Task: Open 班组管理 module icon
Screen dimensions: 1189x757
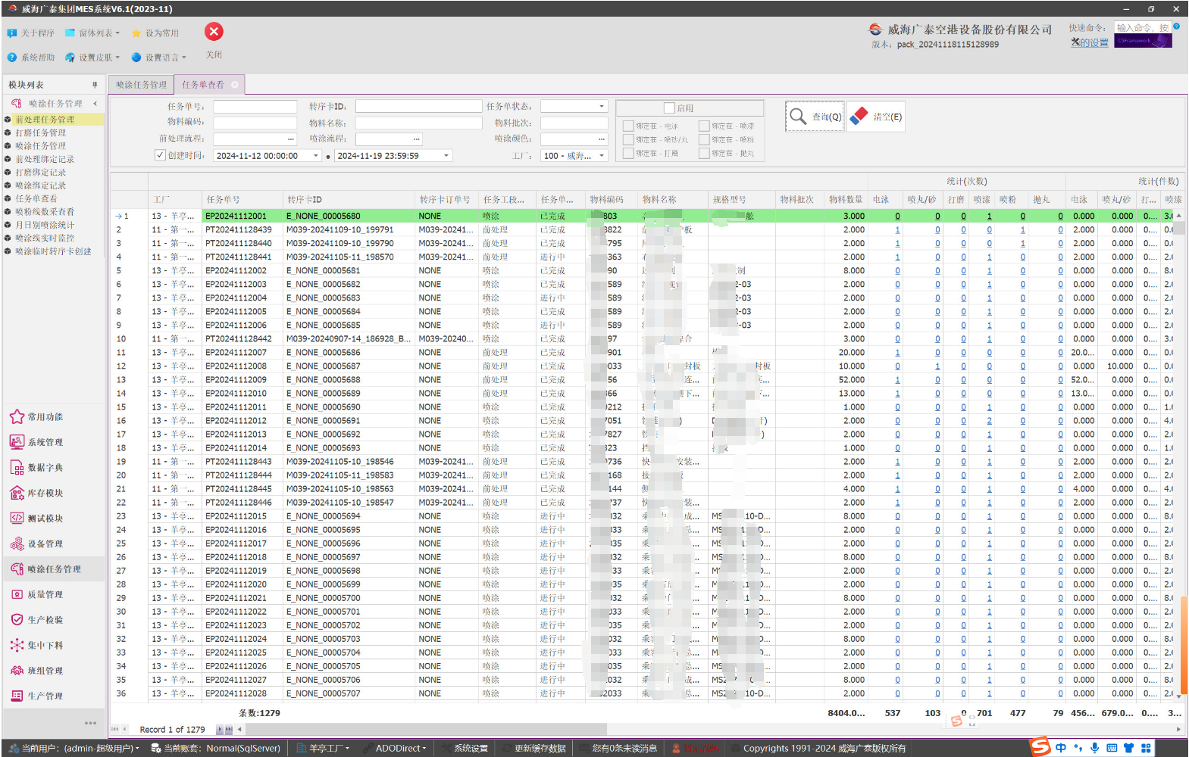Action: click(x=17, y=671)
